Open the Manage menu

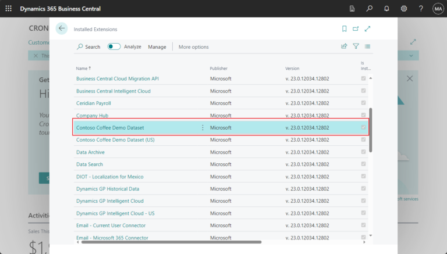point(157,47)
